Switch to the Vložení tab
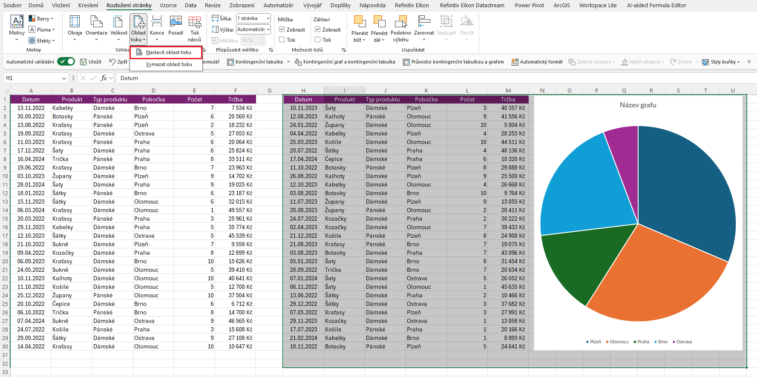 click(61, 6)
